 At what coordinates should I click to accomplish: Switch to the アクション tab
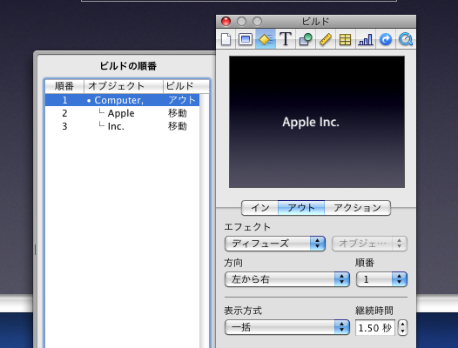358,208
